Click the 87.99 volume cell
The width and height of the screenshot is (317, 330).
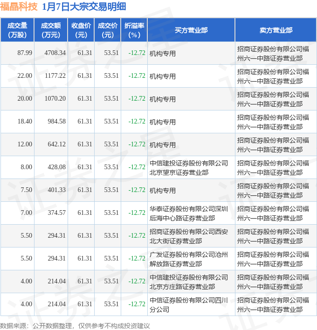[25, 53]
